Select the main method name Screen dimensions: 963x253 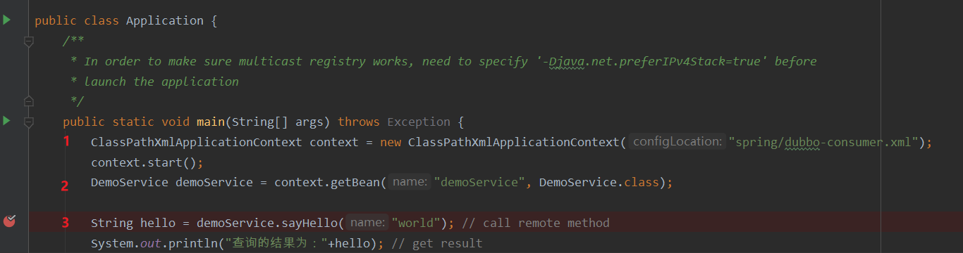tap(211, 122)
